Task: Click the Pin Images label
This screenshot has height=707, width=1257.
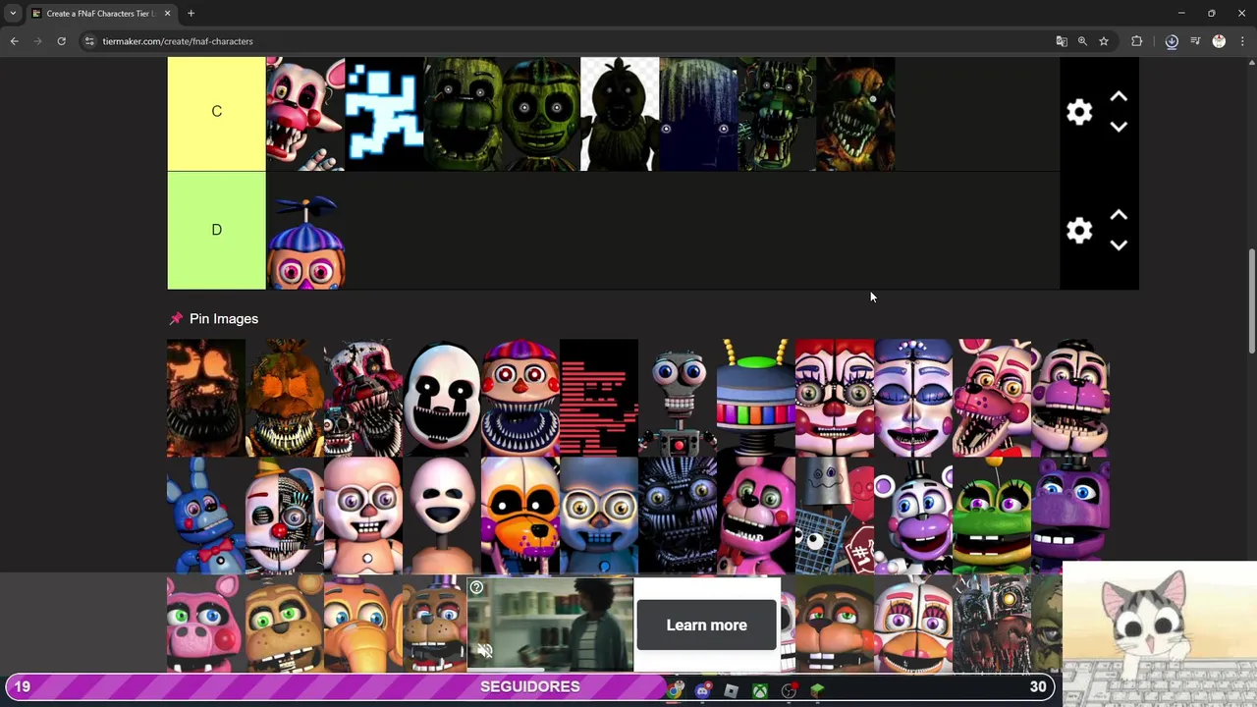Action: pos(224,319)
